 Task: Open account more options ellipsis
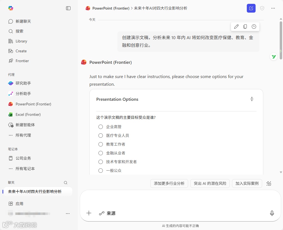tap(68, 214)
